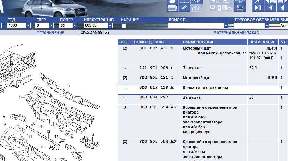Click position label 7 in diagram

pyautogui.click(x=83, y=152)
